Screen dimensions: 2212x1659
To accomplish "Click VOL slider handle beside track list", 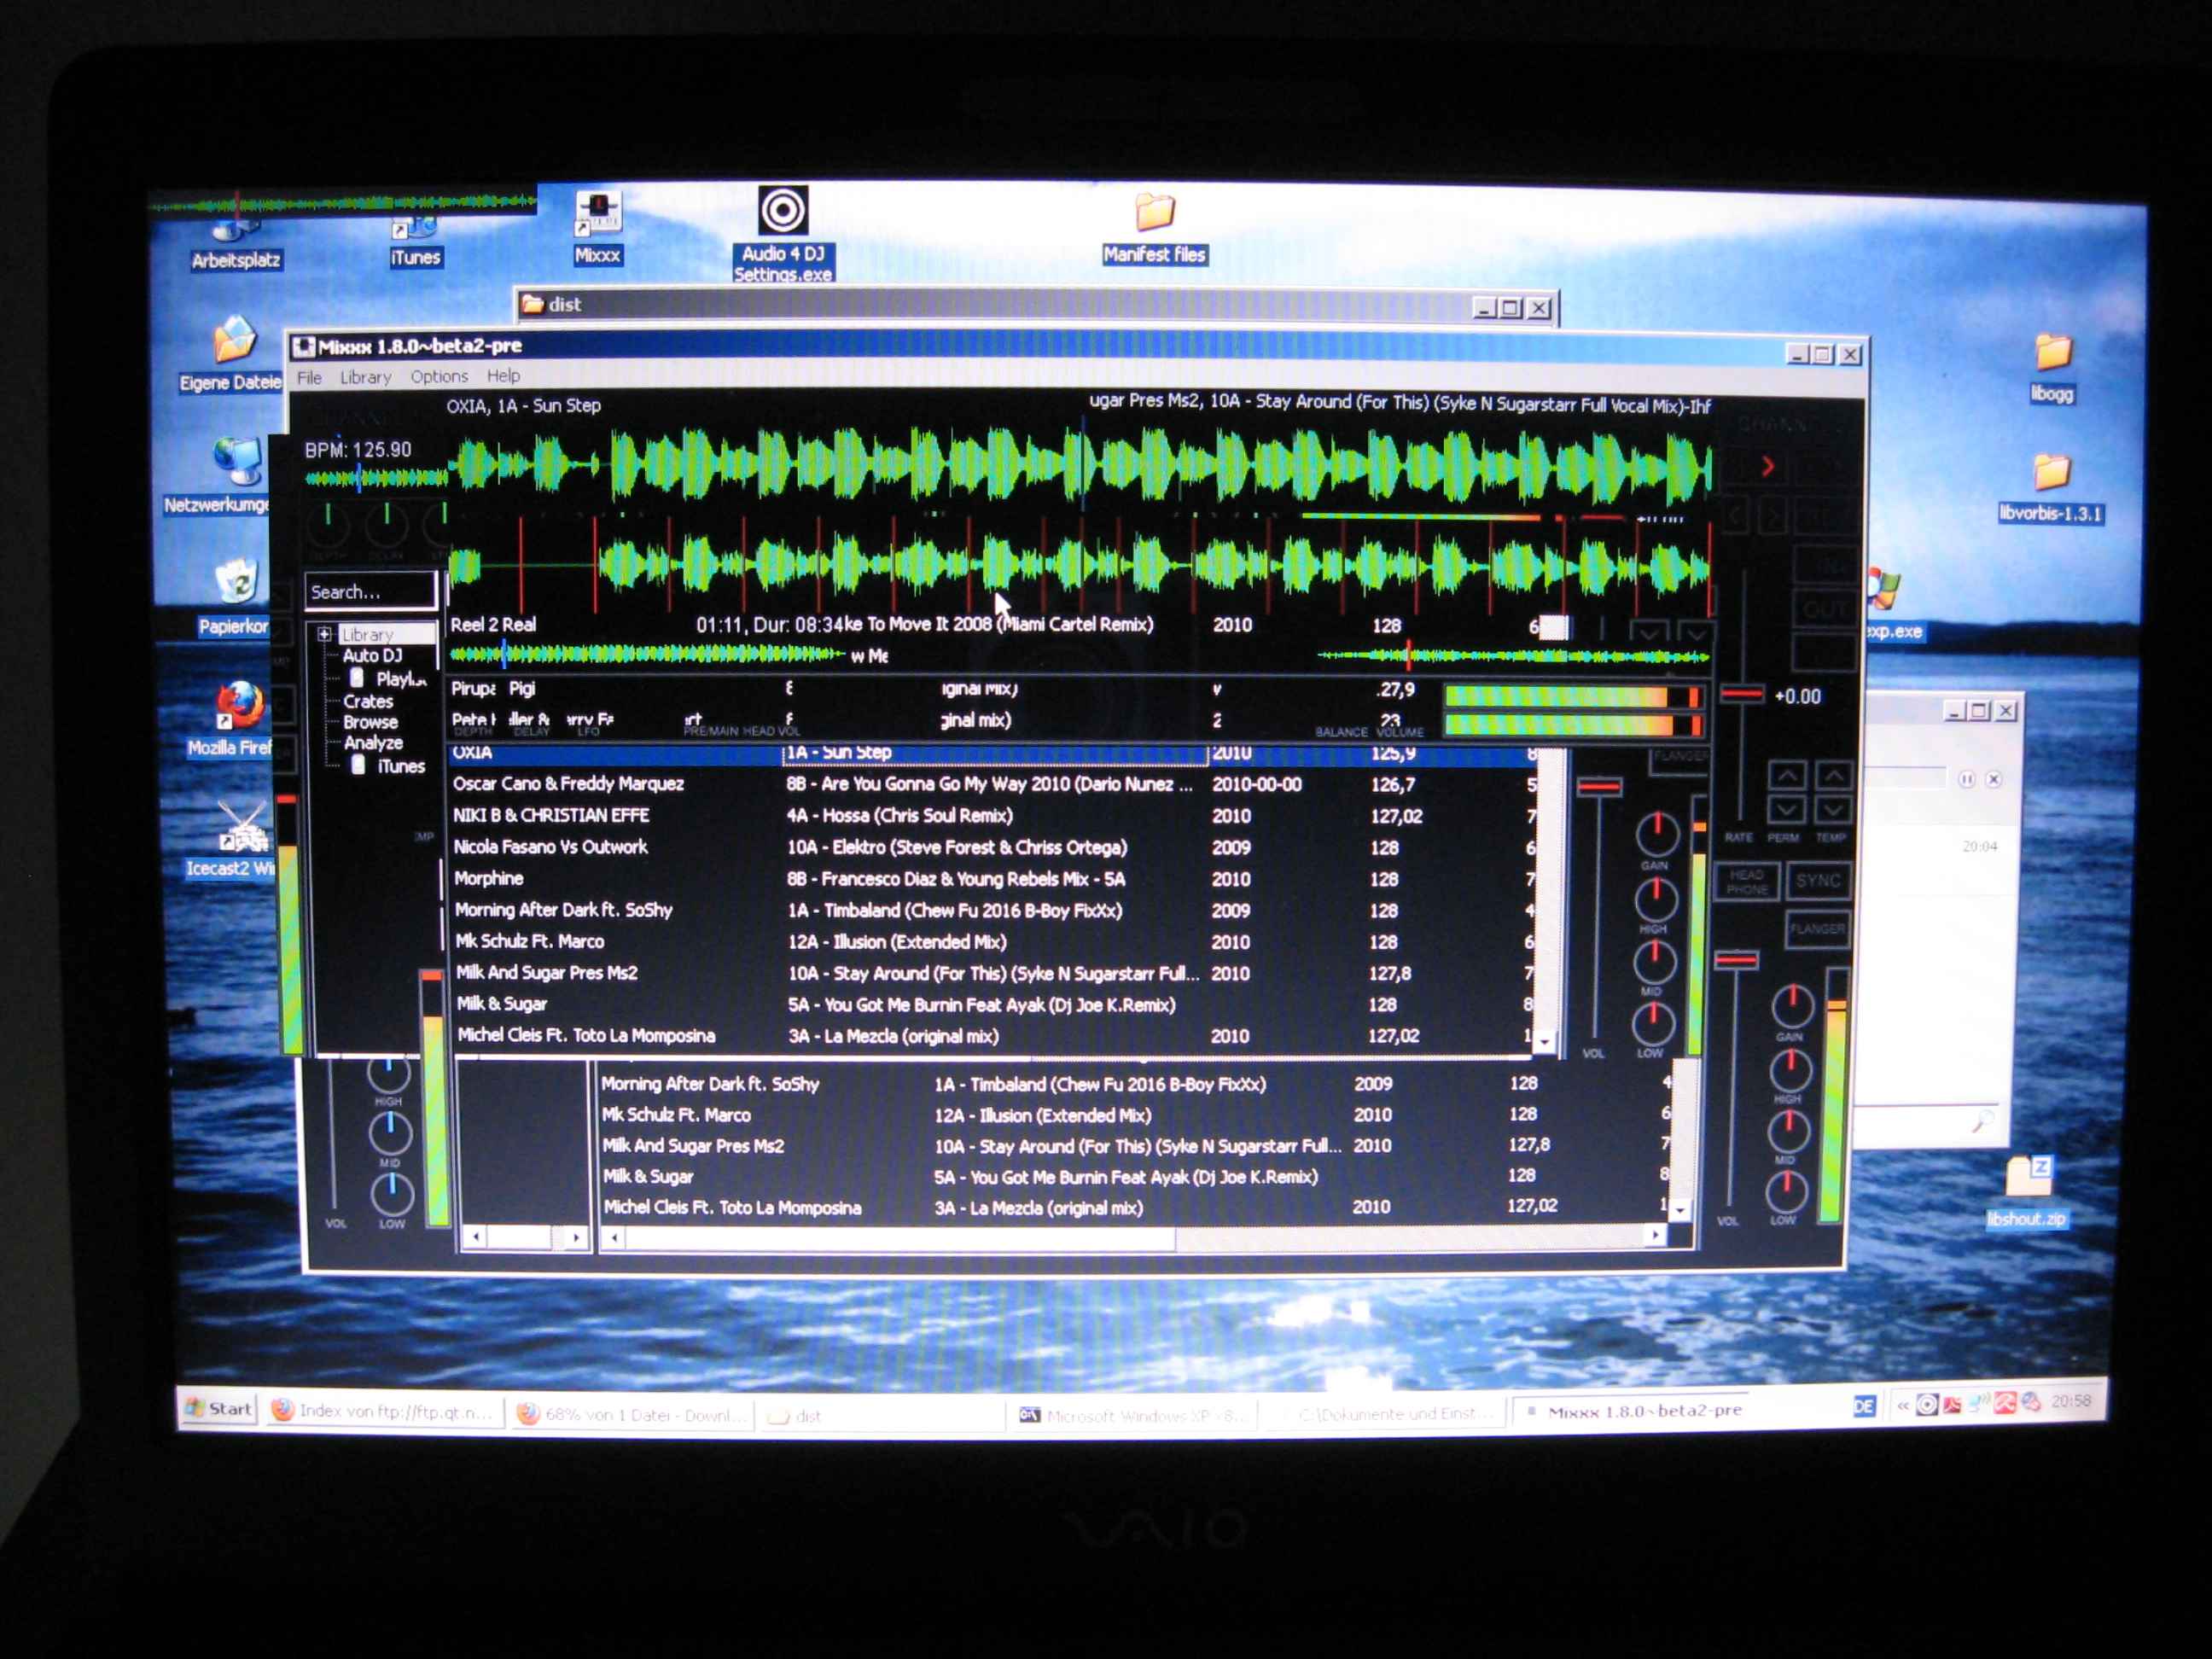I will [x=1599, y=788].
